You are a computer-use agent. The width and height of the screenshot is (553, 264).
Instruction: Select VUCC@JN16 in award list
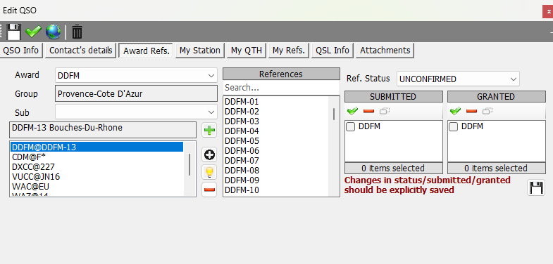pos(97,176)
